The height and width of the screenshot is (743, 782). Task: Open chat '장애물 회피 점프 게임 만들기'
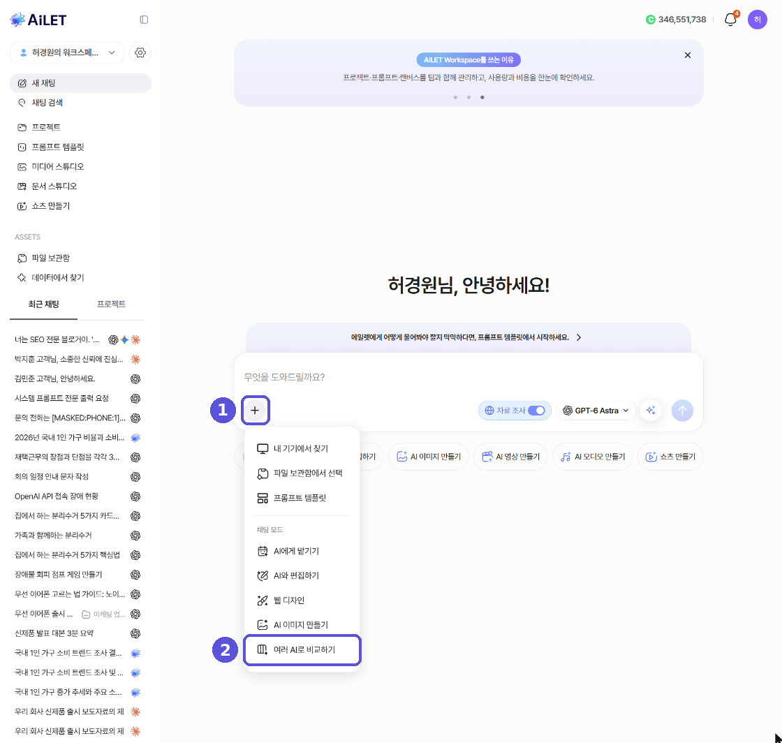[78, 575]
